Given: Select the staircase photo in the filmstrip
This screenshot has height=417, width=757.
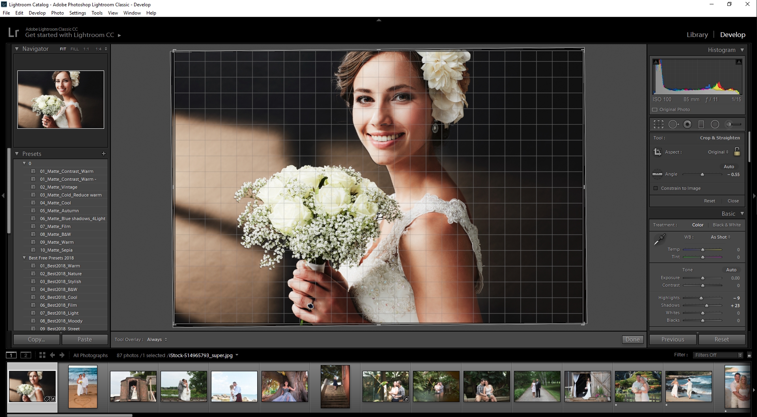Looking at the screenshot, I should coord(335,386).
